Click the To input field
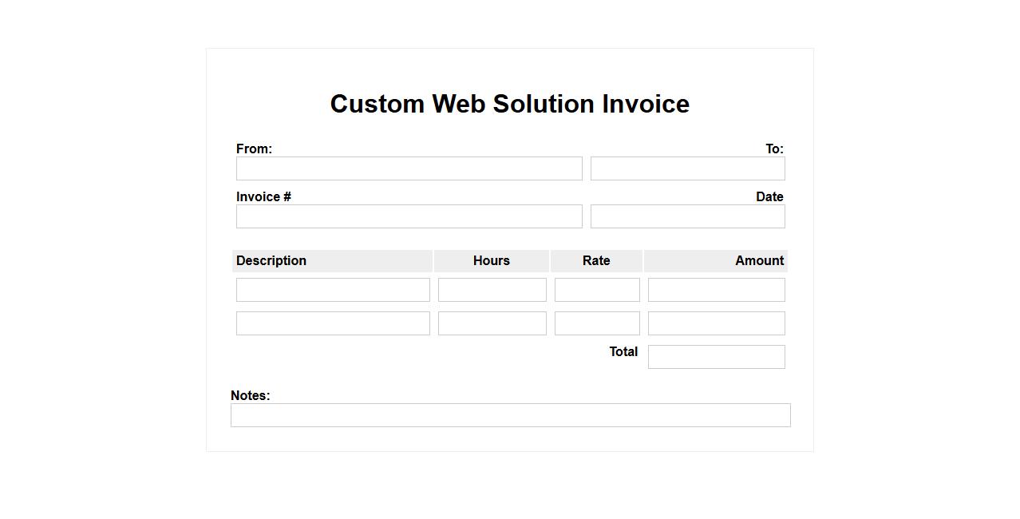This screenshot has width=1020, height=519. click(x=687, y=168)
